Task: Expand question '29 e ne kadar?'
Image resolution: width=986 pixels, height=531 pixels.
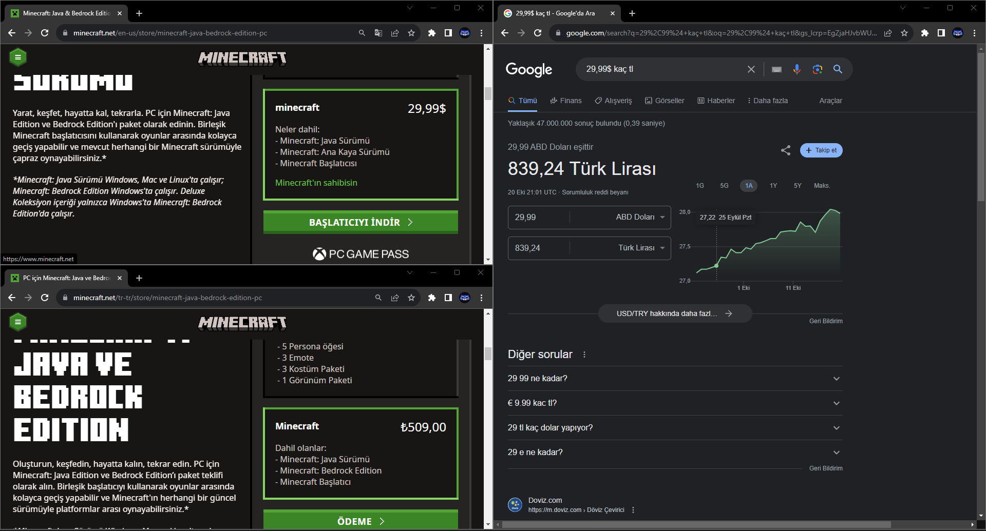Action: 675,453
